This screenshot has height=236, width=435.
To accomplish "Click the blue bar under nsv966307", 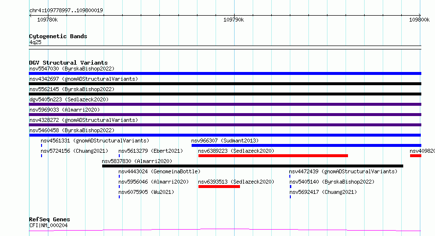I will point(306,145).
